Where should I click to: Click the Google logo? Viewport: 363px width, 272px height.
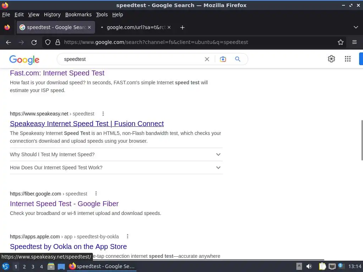[x=24, y=59]
